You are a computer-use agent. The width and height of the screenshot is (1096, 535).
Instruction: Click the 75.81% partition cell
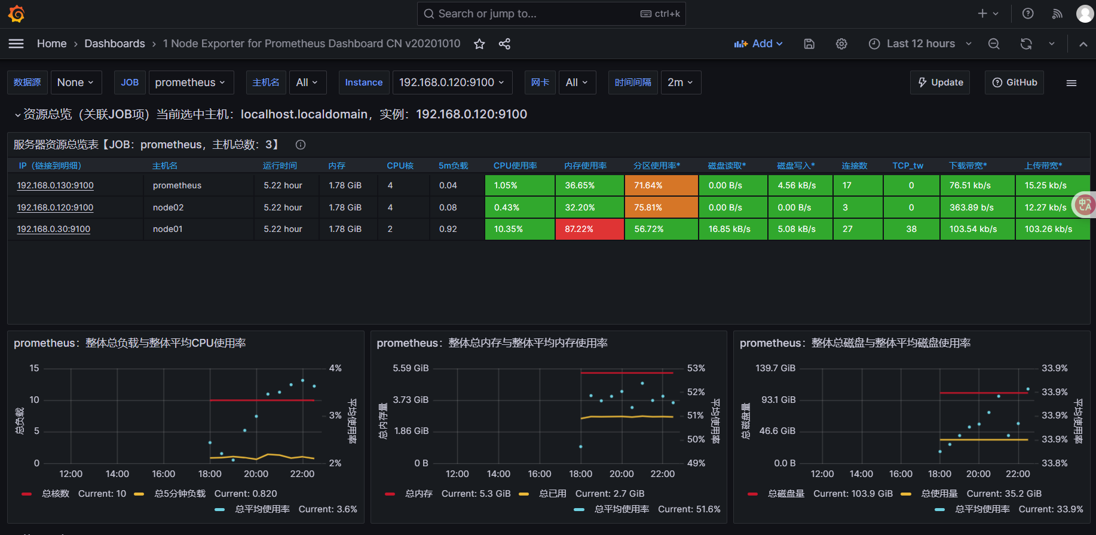662,207
